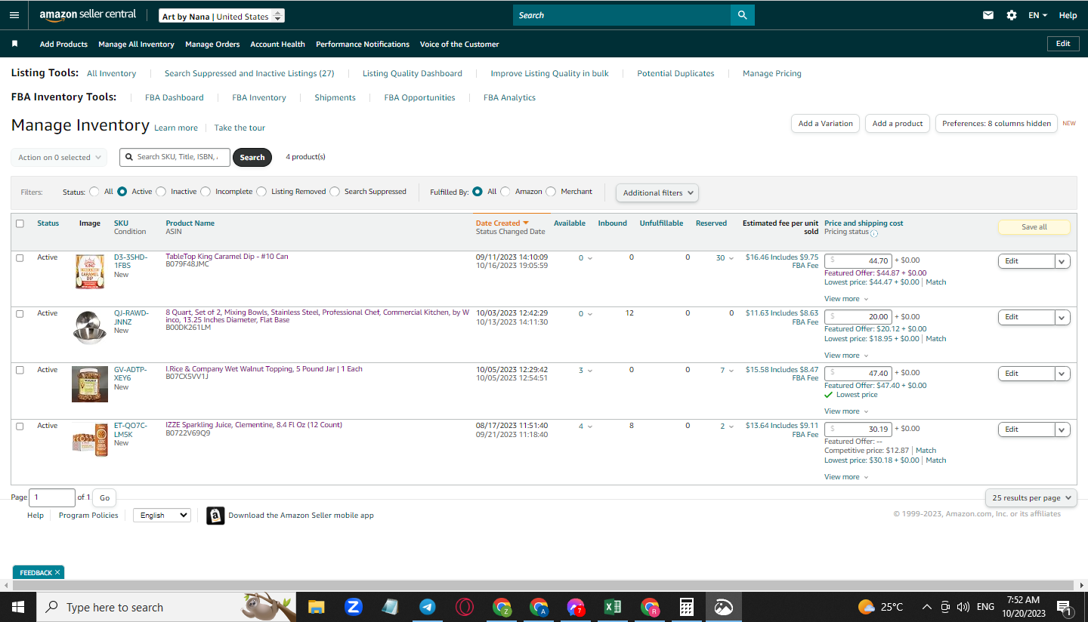Screen dimensions: 1088x622
Task: Click the Add a product button
Action: click(898, 124)
